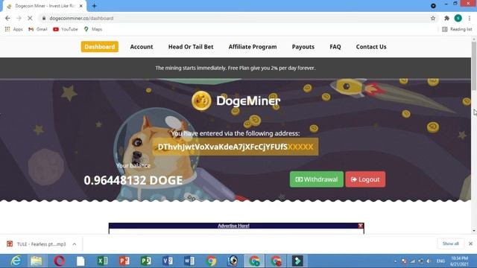Launch Word from the taskbar
Screen dimensions: 477x268
[189, 261]
